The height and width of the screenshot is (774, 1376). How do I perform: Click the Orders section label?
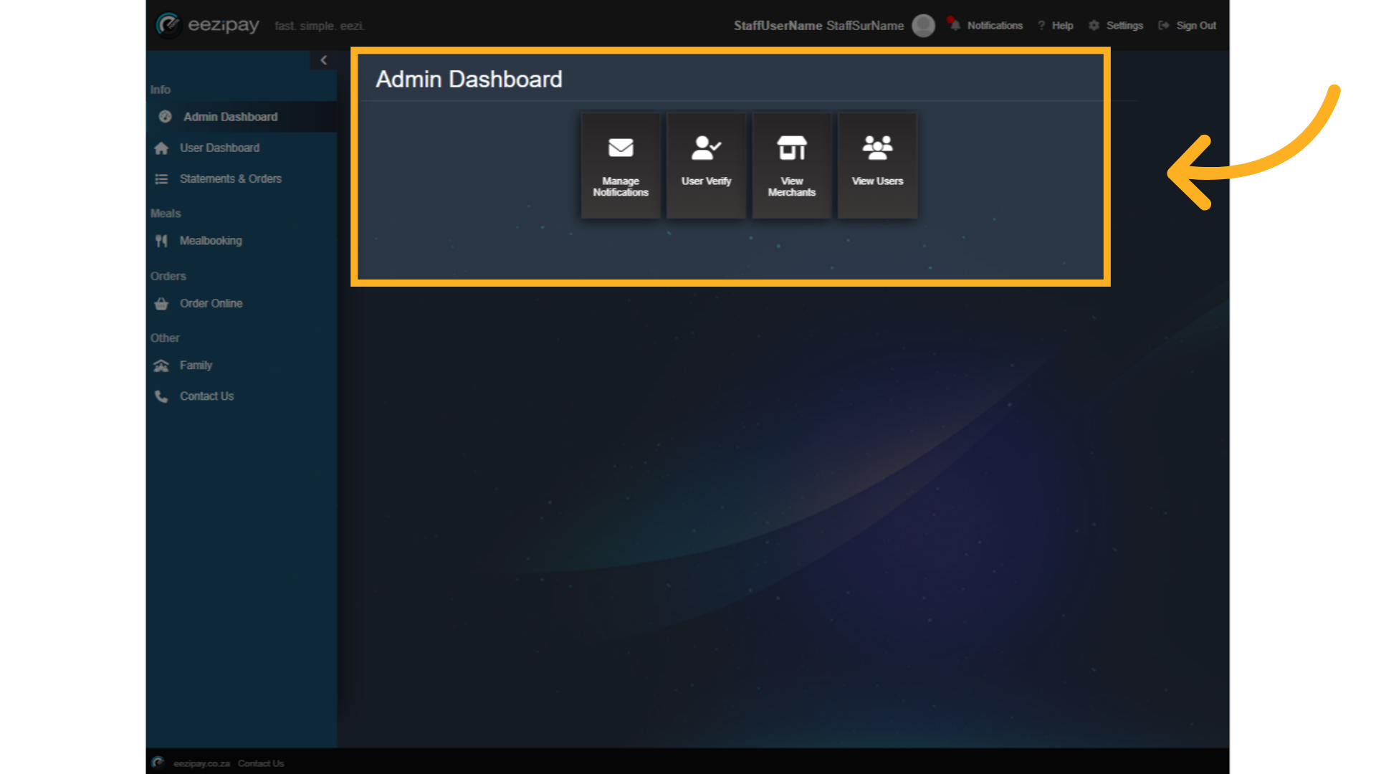[x=168, y=276]
